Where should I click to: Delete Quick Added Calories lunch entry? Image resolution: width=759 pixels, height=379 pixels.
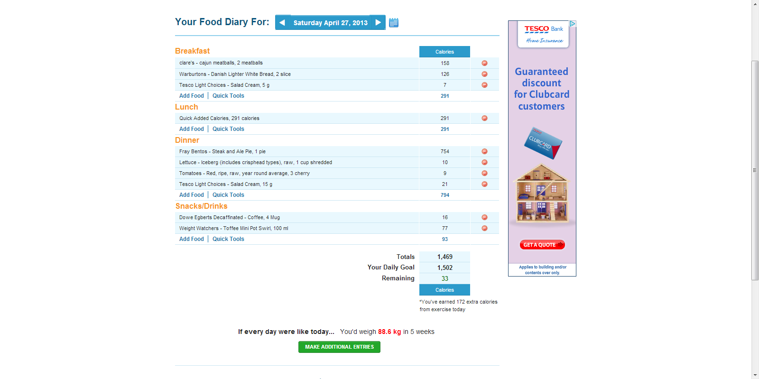click(x=484, y=118)
